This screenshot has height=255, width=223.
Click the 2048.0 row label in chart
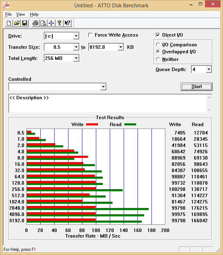(17, 208)
